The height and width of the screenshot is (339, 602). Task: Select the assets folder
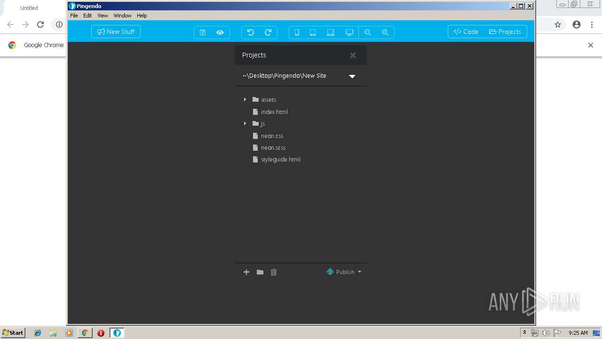tap(264, 99)
